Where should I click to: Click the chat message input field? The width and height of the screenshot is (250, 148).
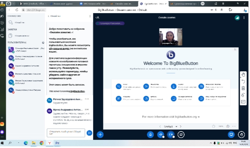click(x=66, y=133)
